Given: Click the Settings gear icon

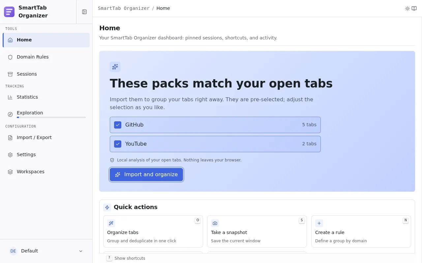Looking at the screenshot, I should coord(10,155).
